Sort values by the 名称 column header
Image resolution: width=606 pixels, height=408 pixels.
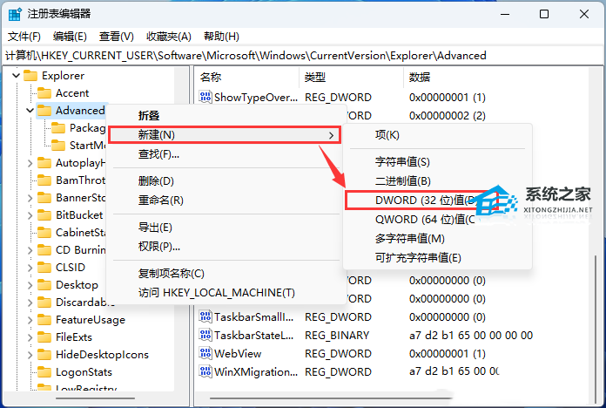(247, 78)
